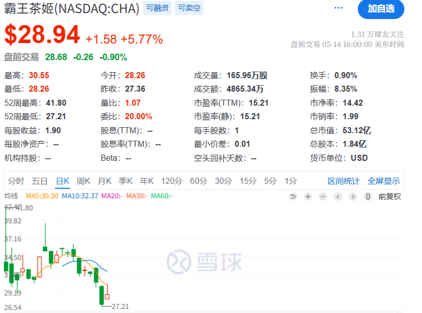The image size is (422, 313).
Task: Zoom in chart with plus icon
Action: tap(308, 197)
